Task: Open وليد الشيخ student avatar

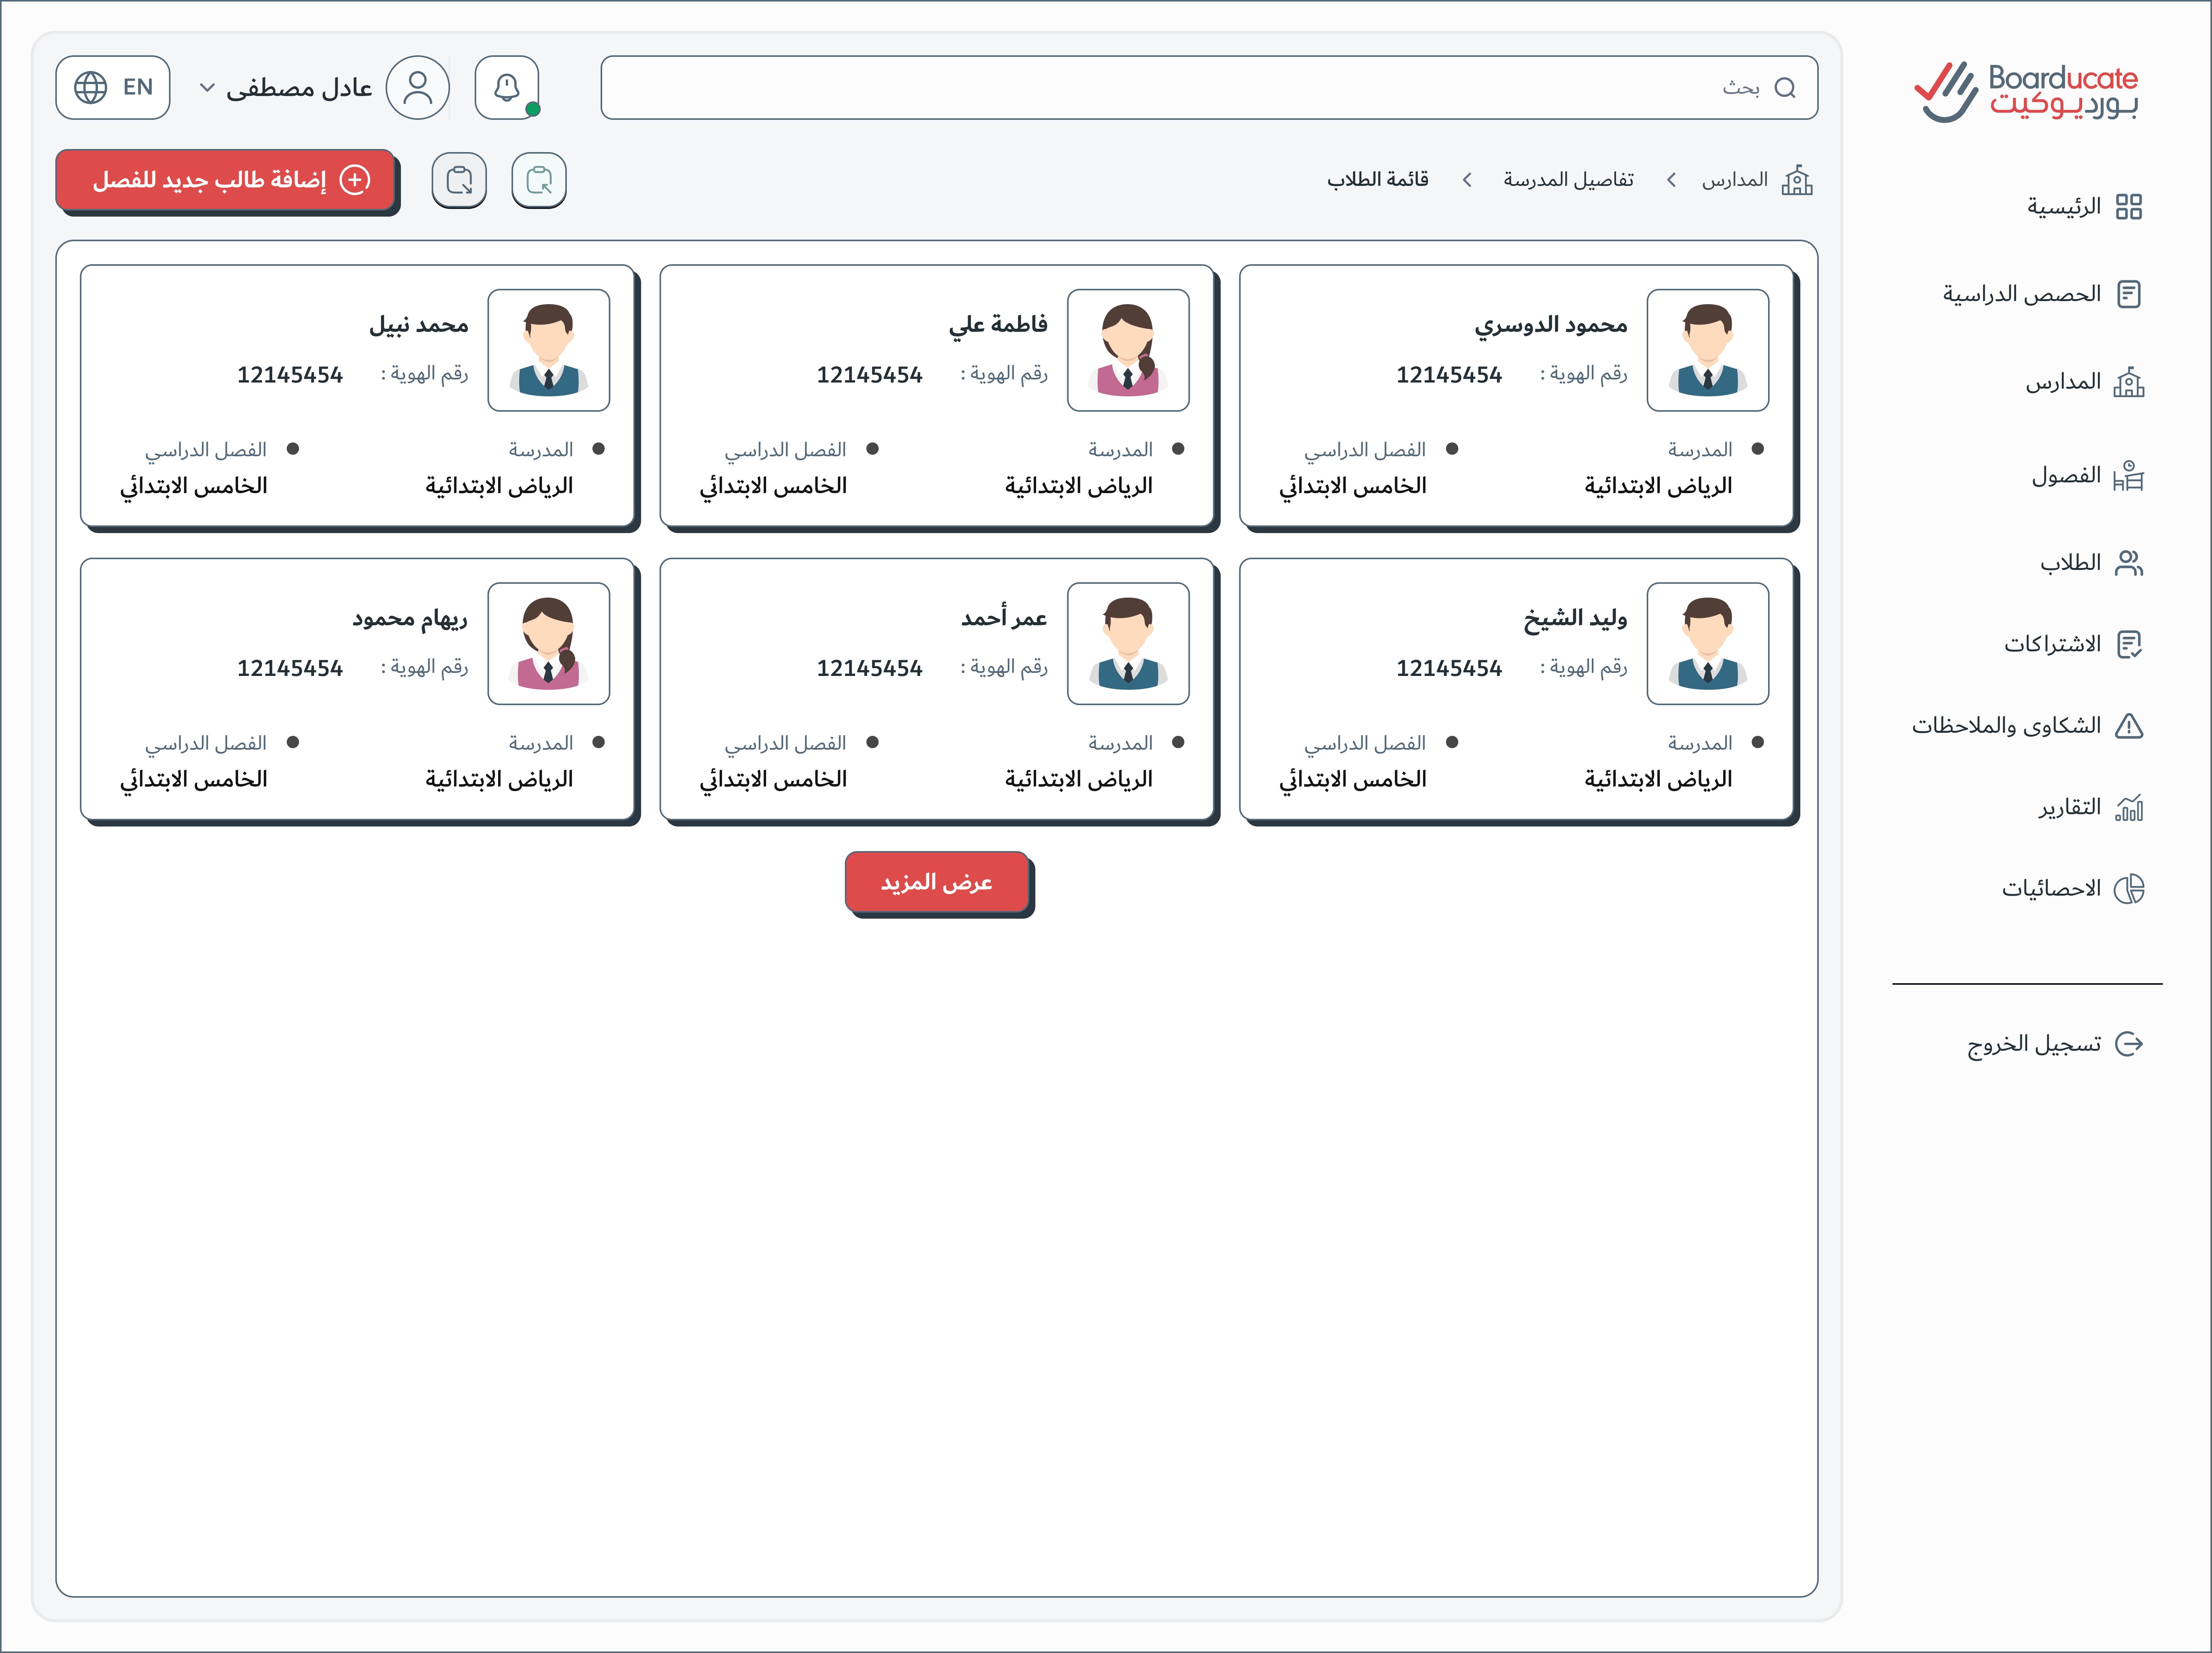Action: (1708, 644)
